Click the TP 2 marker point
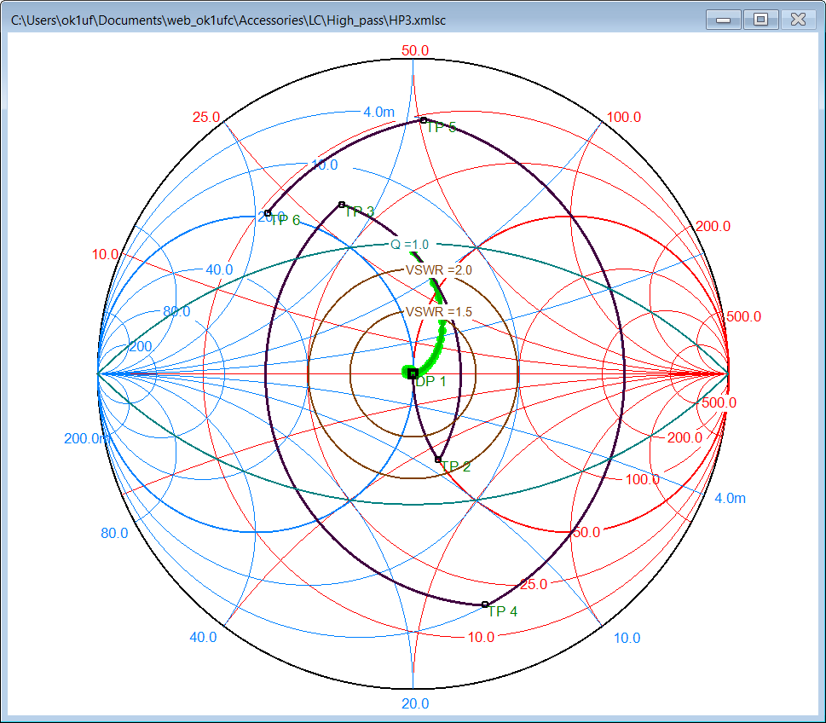This screenshot has width=826, height=723. click(x=438, y=460)
